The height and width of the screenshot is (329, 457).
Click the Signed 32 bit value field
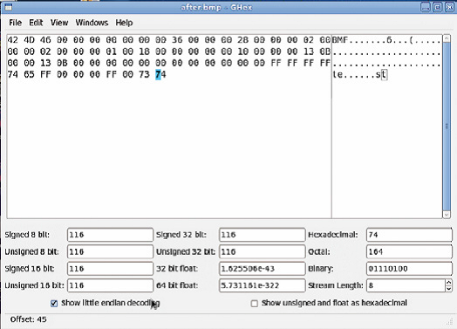(x=262, y=235)
